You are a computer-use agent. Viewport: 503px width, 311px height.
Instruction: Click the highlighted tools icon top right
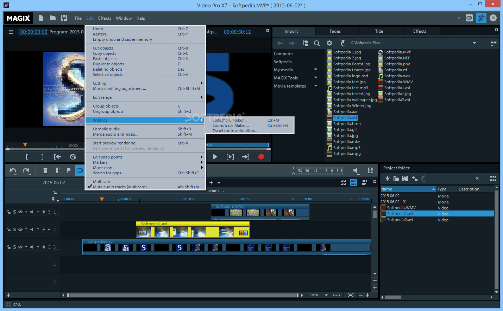(x=481, y=18)
